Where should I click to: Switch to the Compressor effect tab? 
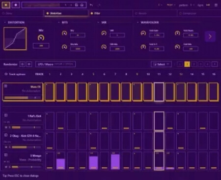(199, 13)
